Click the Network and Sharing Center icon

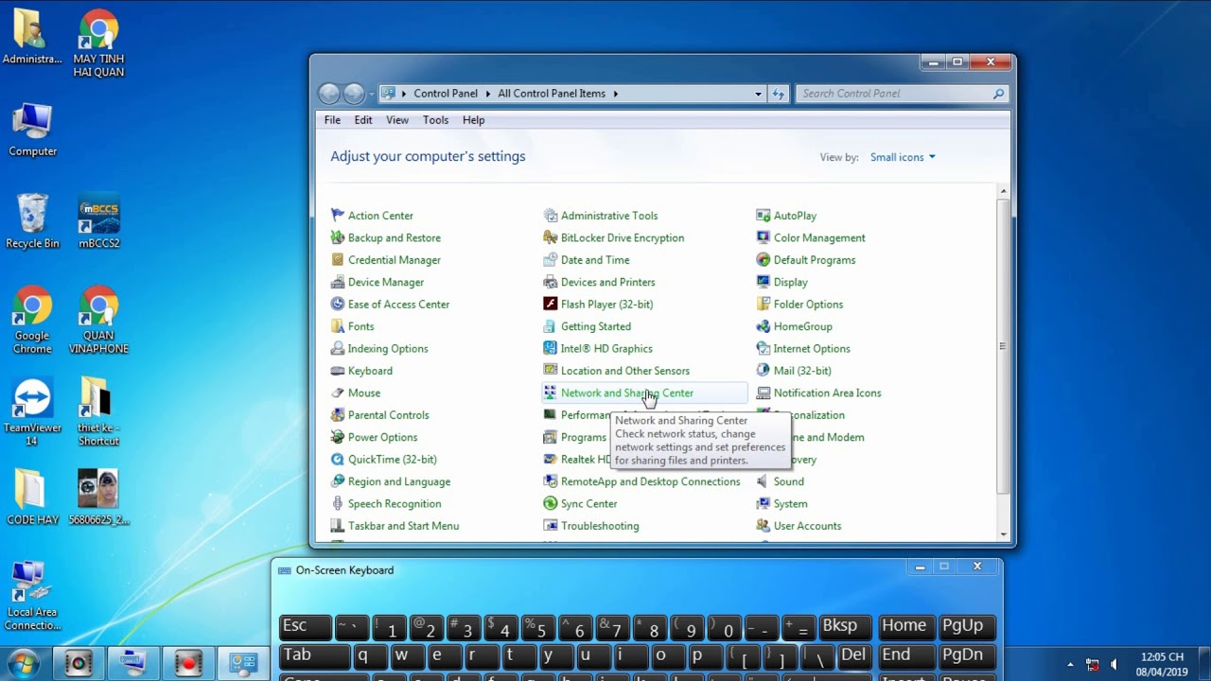[551, 393]
